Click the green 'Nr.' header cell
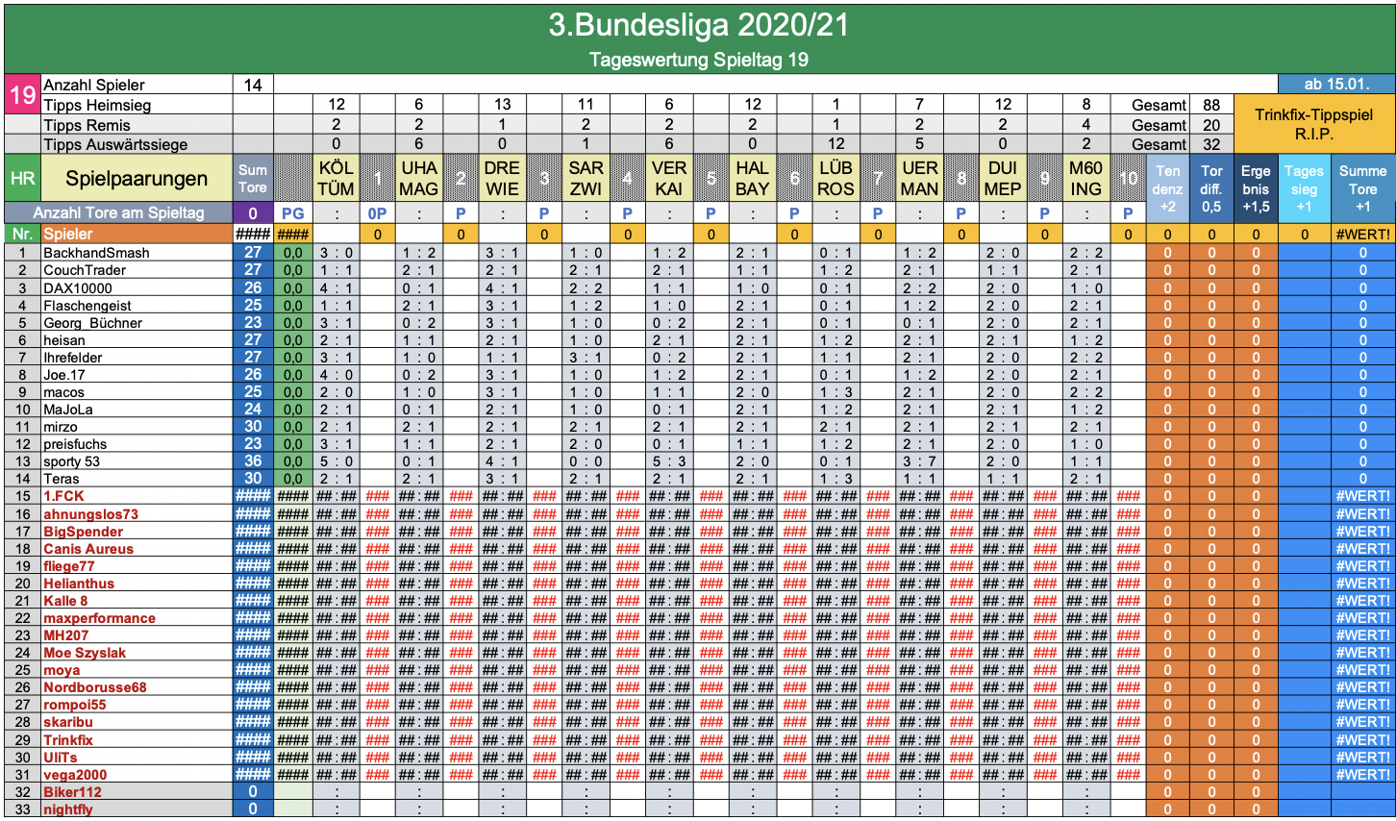Screen dimensions: 1396x821 [22, 234]
